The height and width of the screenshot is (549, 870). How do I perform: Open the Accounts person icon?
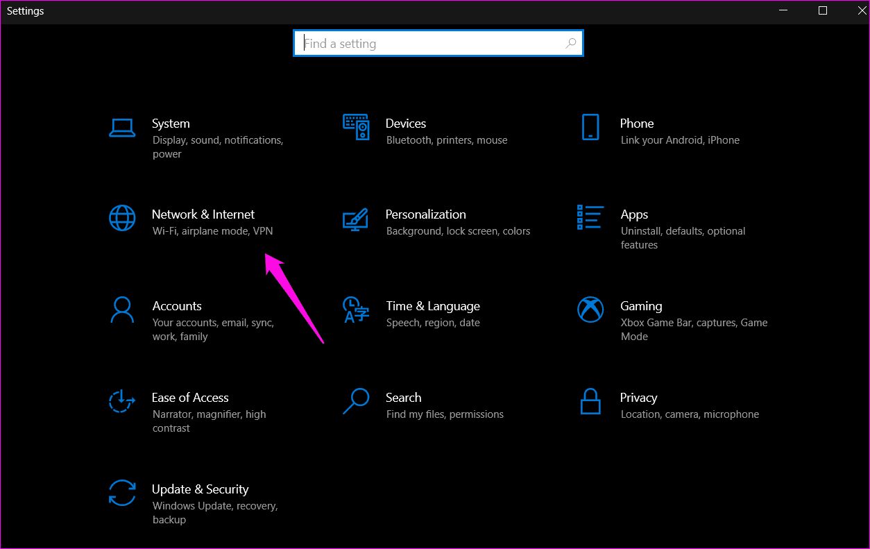tap(122, 310)
